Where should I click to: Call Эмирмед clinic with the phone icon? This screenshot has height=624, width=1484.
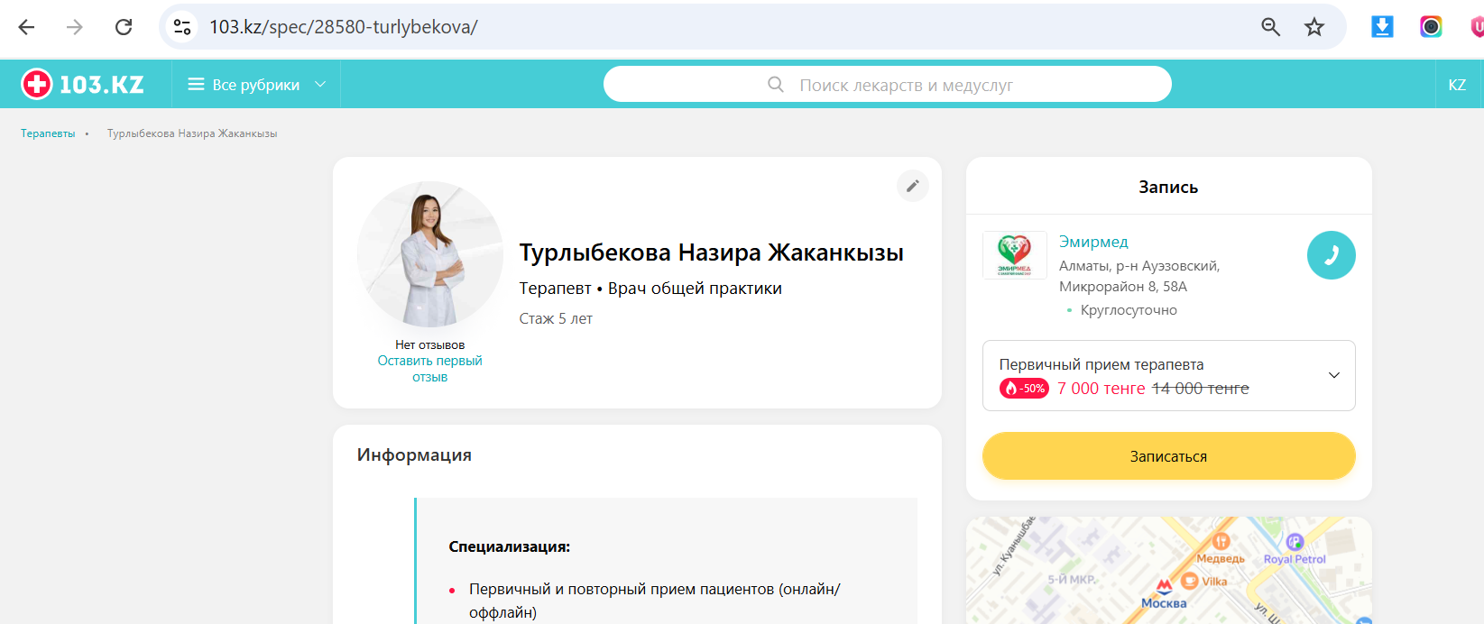tap(1332, 255)
